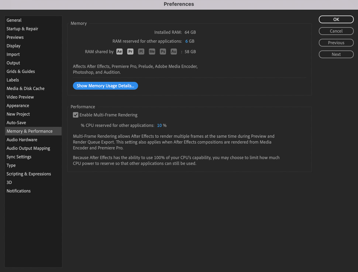This screenshot has width=358, height=272.
Task: Open Audio Hardware preferences
Action: point(33,140)
